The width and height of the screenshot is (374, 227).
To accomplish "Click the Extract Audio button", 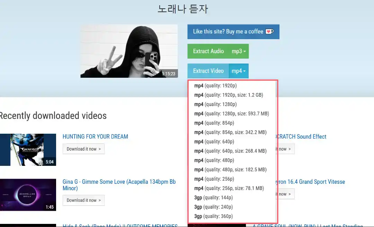I will (x=208, y=51).
